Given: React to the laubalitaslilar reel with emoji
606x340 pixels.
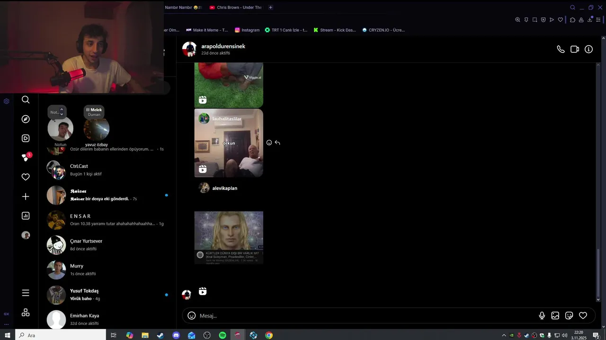Looking at the screenshot, I should click(x=269, y=143).
